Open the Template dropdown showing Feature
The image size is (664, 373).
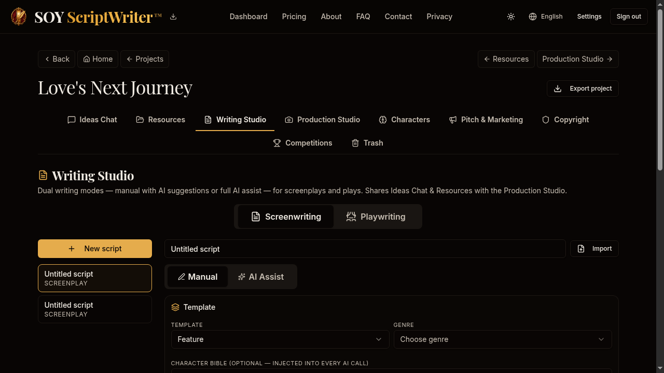click(280, 339)
